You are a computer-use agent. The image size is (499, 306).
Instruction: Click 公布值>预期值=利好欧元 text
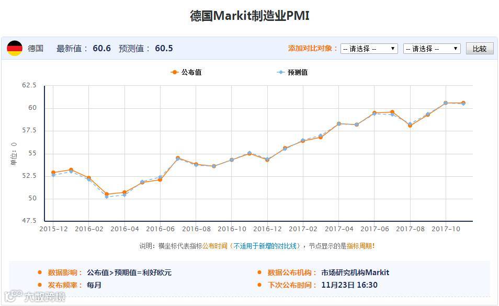coord(129,273)
